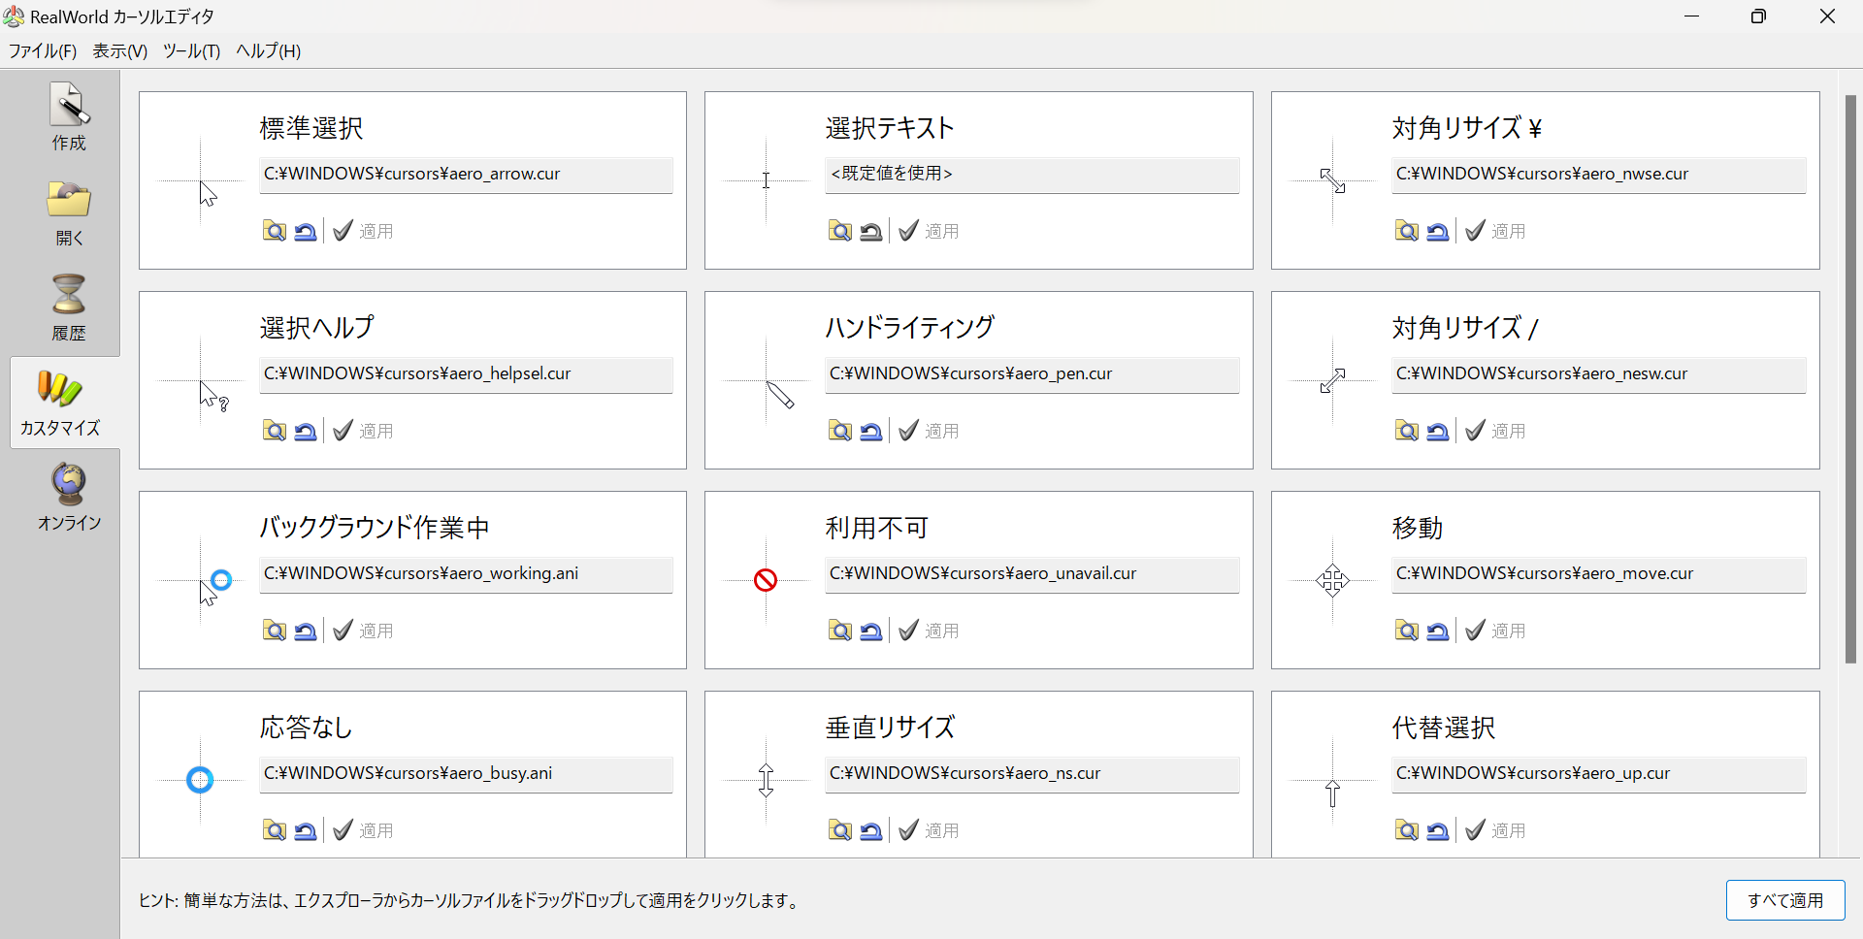This screenshot has width=1863, height=939.
Task: Reset 応答なし cursor to default
Action: click(x=306, y=830)
